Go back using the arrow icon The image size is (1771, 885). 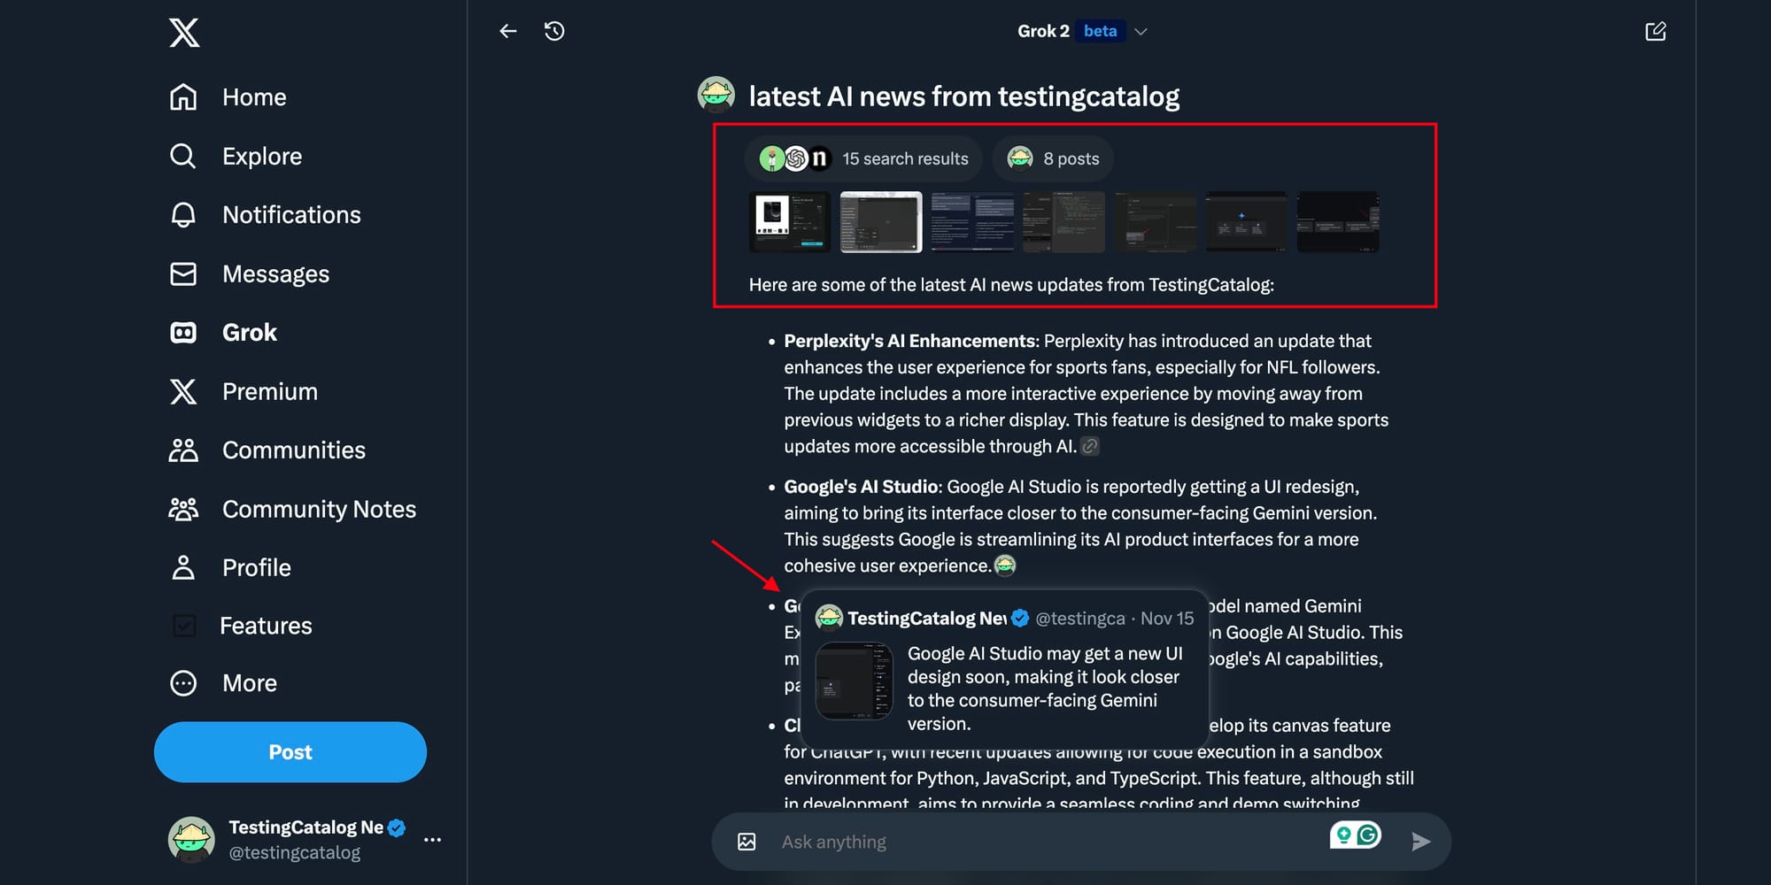(507, 31)
